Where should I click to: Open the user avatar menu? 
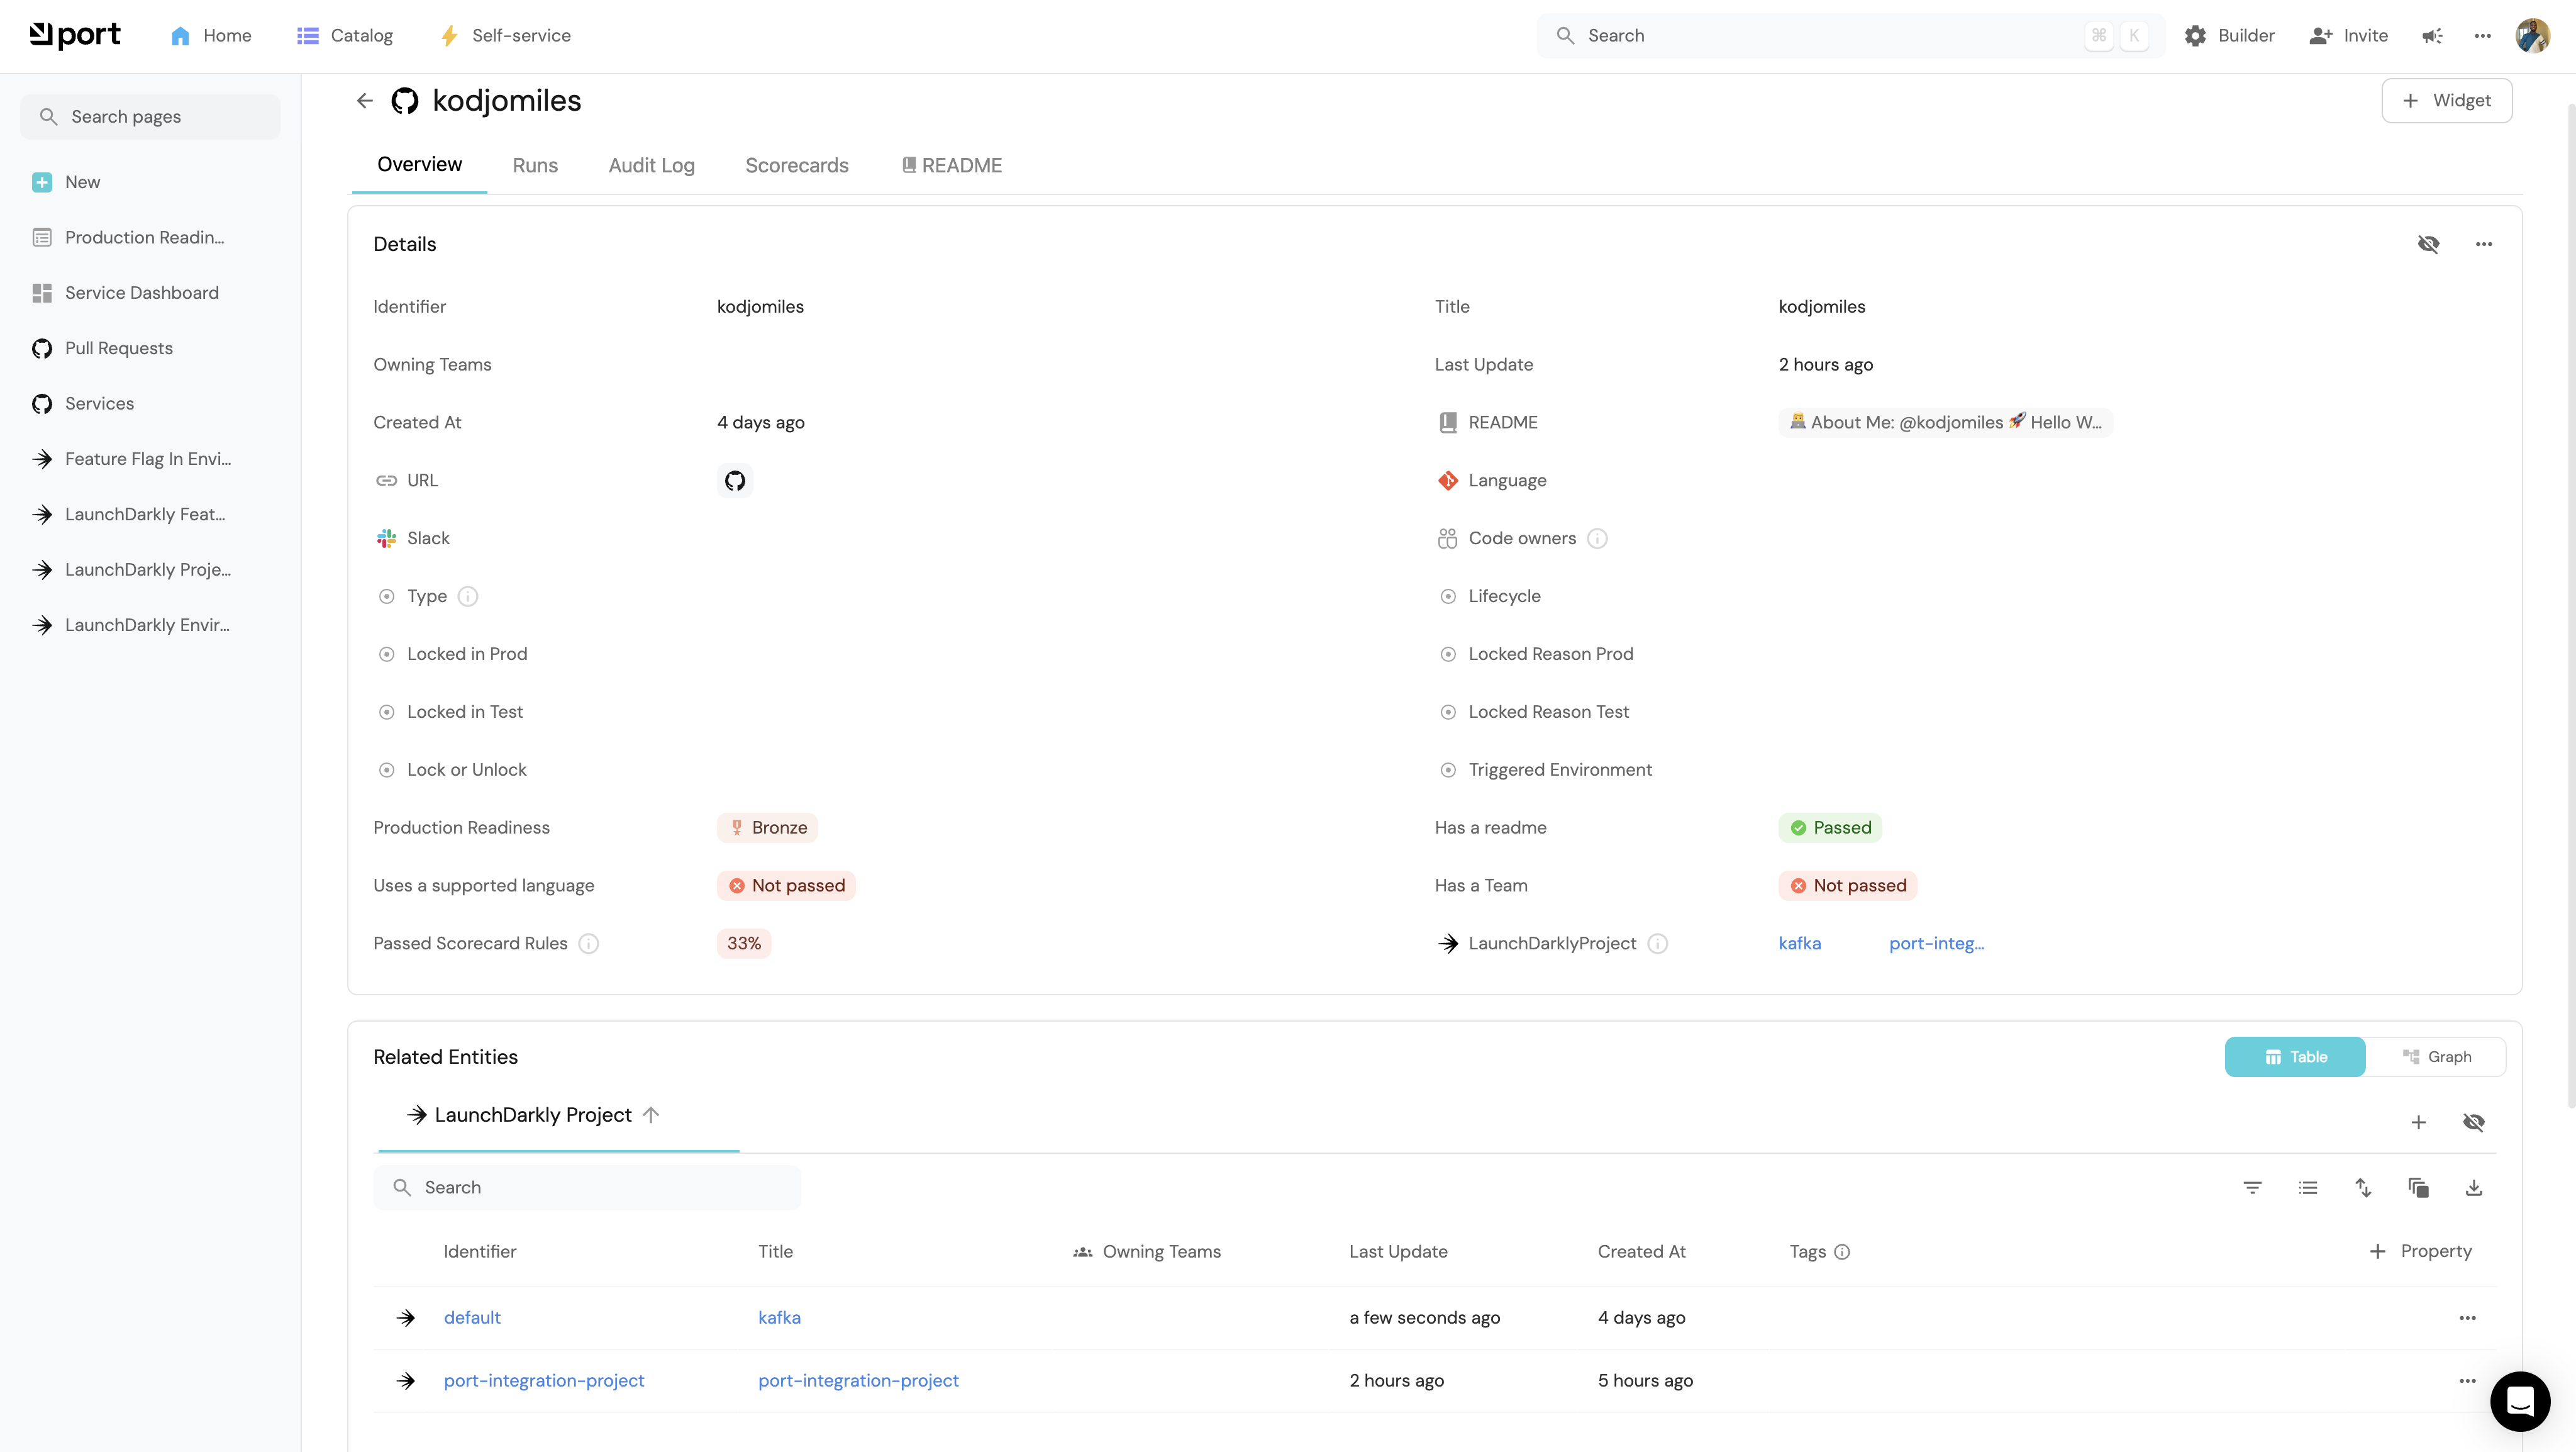click(2533, 36)
